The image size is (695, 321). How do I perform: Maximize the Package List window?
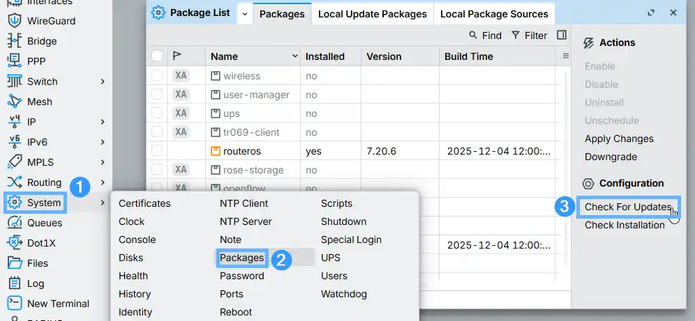click(x=651, y=13)
